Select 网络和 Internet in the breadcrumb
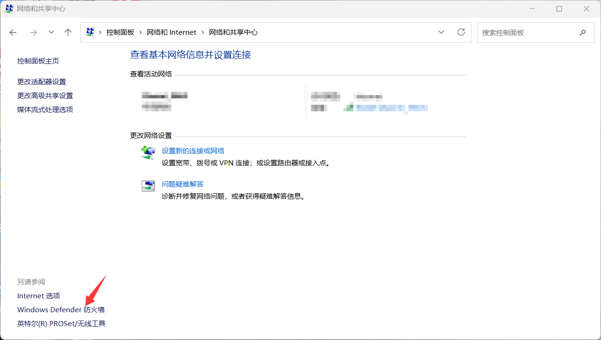Screen dimensions: 601x340 tap(172, 32)
